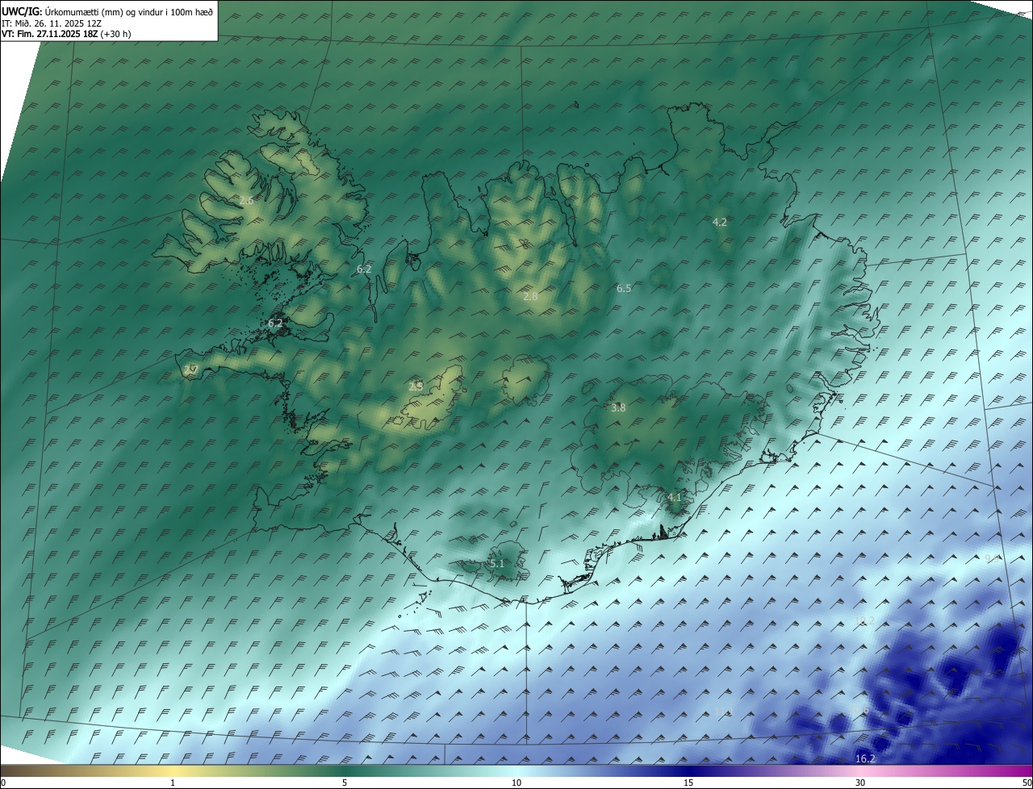Click the 16.2 value at the map bottom
This screenshot has height=789, width=1033.
(865, 758)
